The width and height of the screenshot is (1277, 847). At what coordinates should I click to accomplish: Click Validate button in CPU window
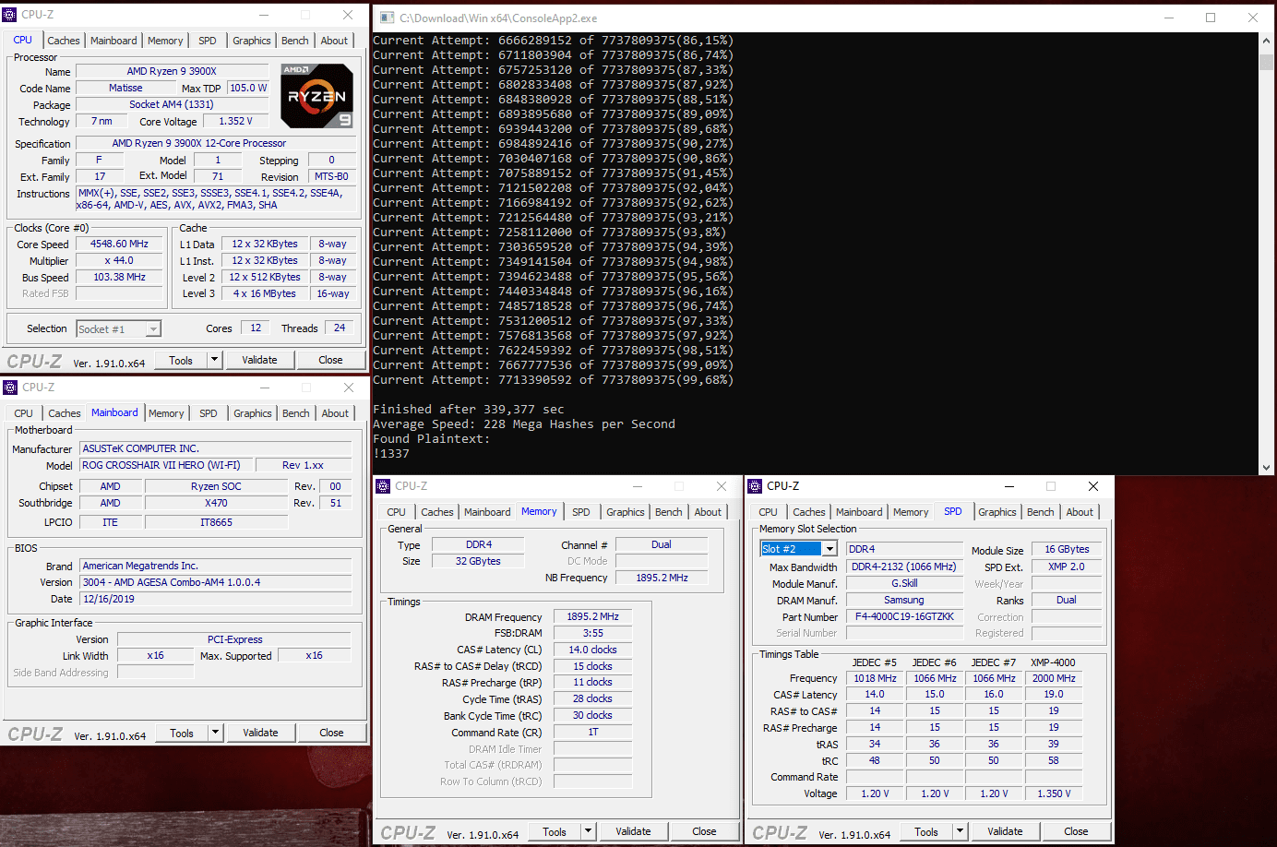point(259,360)
